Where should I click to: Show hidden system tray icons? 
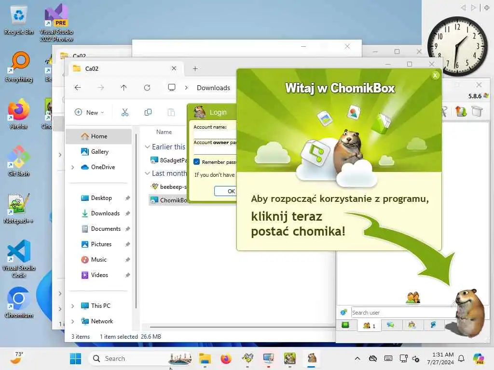click(357, 358)
